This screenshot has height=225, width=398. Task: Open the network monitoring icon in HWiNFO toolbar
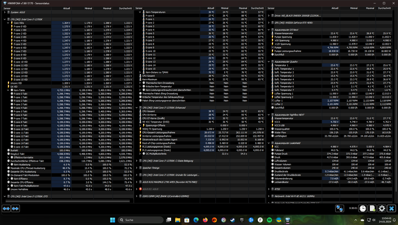[x=340, y=209]
